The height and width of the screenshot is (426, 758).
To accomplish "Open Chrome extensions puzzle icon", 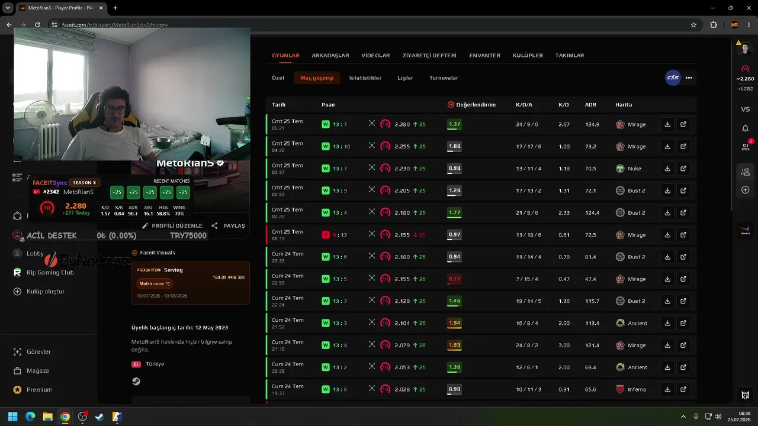I will [x=714, y=25].
